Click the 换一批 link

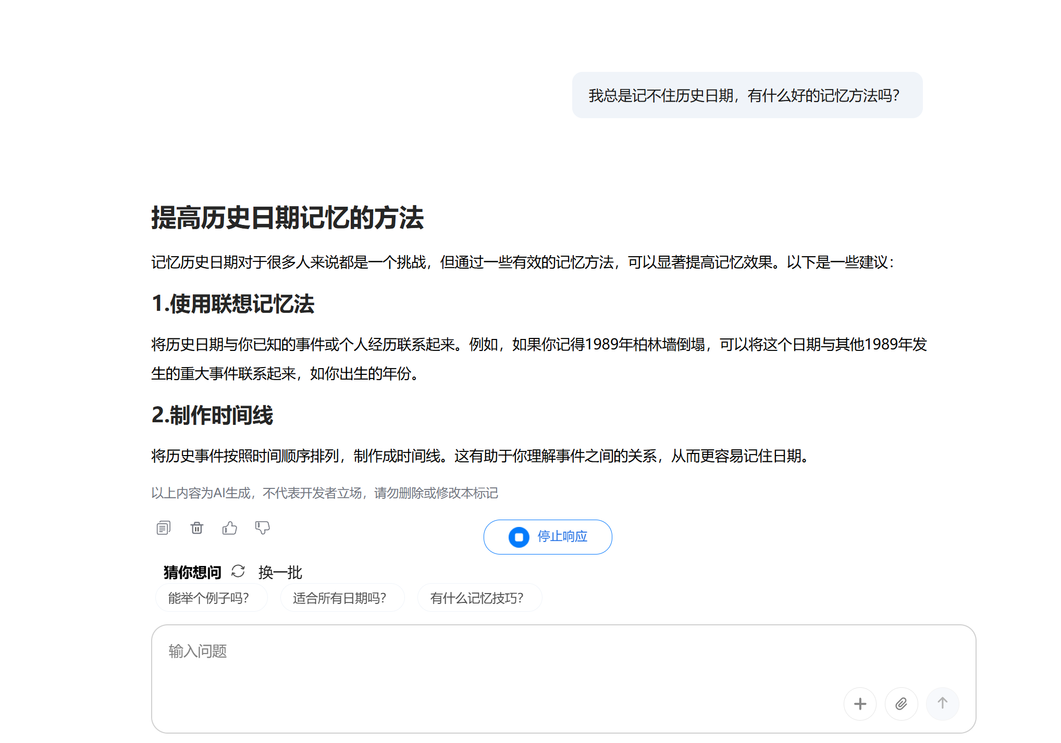point(279,572)
